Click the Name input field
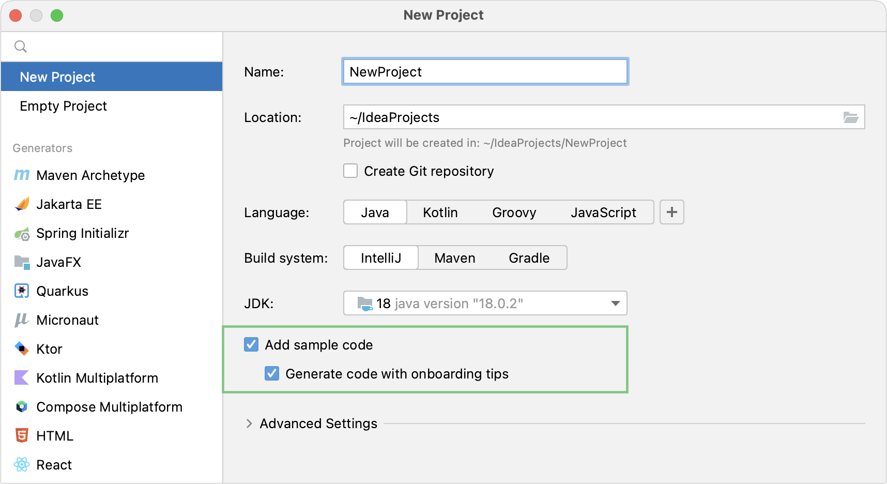Viewport: 887px width, 484px height. click(485, 71)
